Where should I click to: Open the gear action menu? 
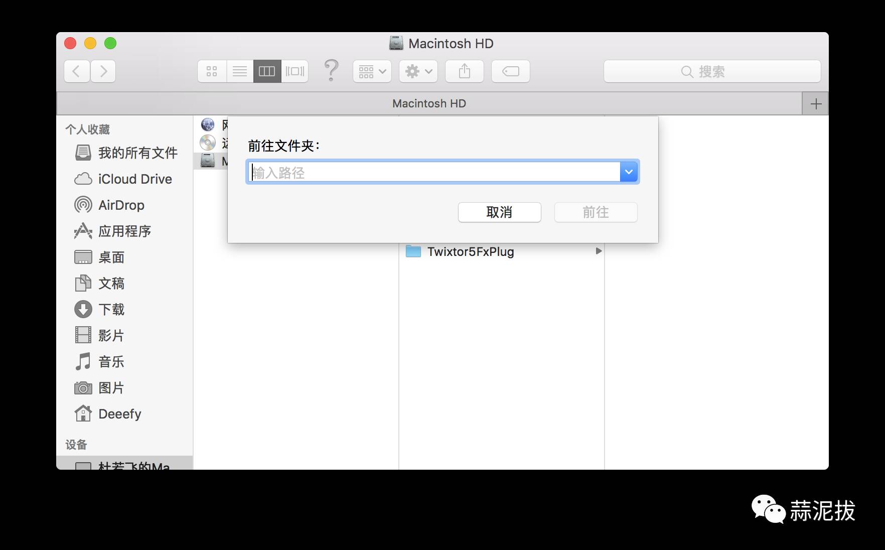[418, 71]
